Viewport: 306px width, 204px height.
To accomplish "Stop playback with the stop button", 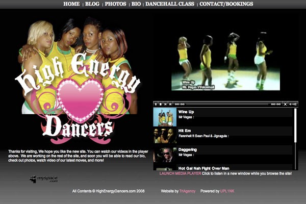I will pyautogui.click(x=161, y=104).
